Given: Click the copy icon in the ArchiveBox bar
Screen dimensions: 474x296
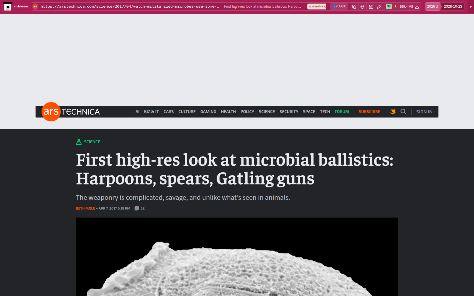Looking at the screenshot, I should pyautogui.click(x=354, y=7).
